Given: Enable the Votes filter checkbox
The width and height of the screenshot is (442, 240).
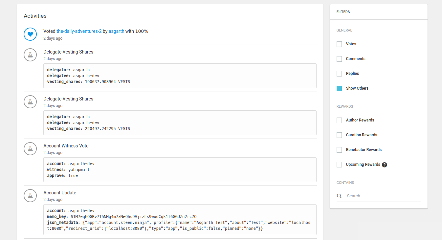Looking at the screenshot, I should 339,44.
